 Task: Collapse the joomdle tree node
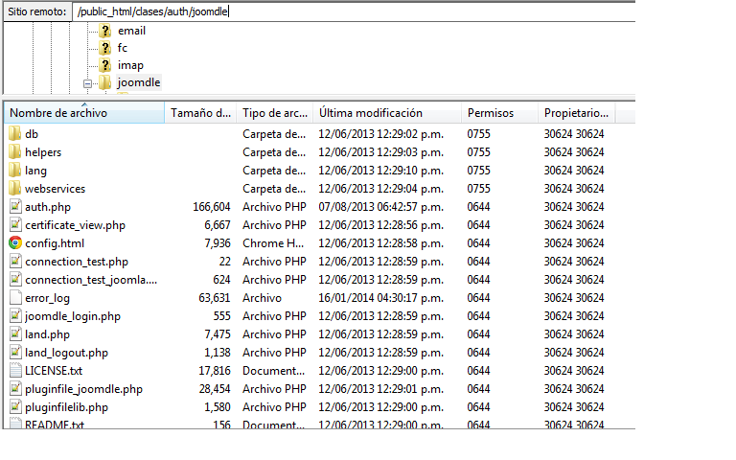(x=87, y=83)
